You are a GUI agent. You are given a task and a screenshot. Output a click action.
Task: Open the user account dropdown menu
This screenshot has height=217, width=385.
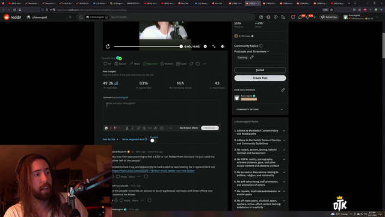point(361,17)
